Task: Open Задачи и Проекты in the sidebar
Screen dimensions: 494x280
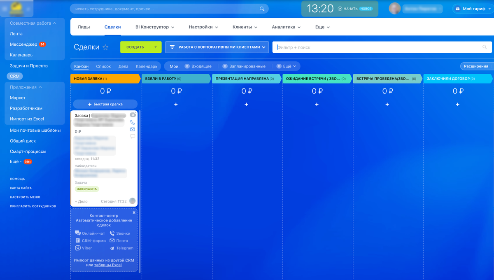Action: tap(29, 65)
